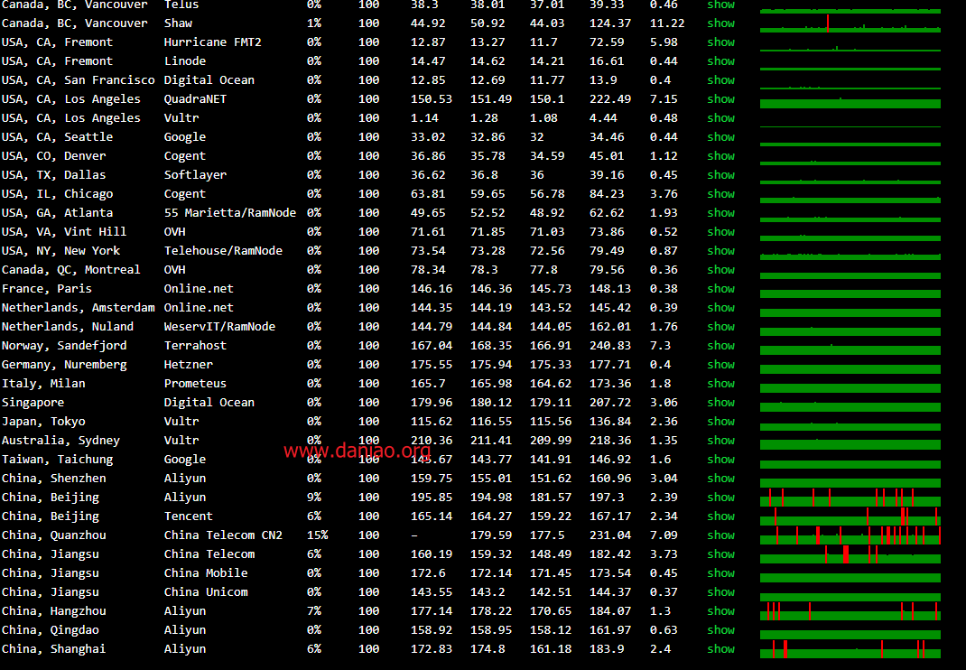The height and width of the screenshot is (670, 966).
Task: Click the 'China Unicom' provider text
Action: point(206,591)
